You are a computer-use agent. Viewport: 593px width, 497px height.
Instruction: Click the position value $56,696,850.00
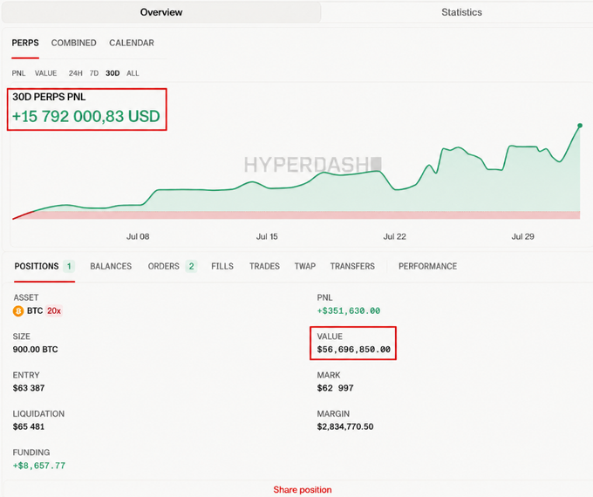[x=353, y=350]
